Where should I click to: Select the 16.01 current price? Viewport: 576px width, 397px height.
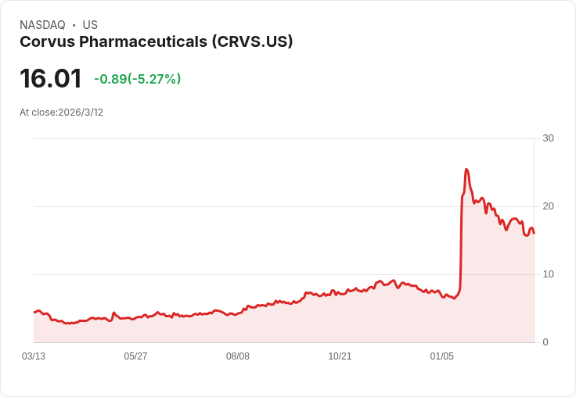tap(51, 78)
